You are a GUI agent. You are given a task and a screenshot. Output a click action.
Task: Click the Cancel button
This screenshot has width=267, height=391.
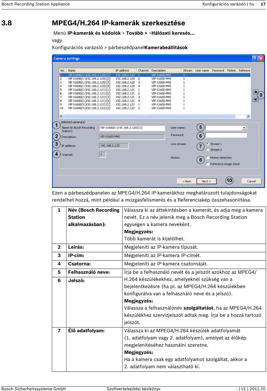(x=251, y=181)
